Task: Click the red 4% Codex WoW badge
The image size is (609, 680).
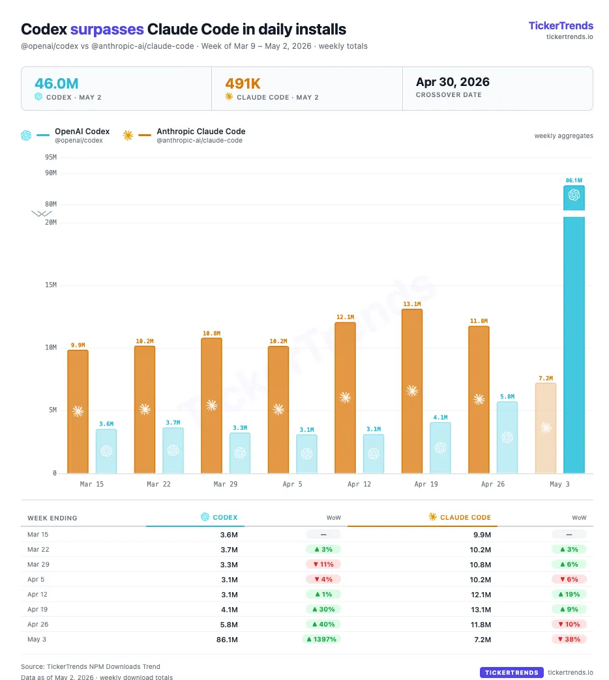Action: coord(323,580)
